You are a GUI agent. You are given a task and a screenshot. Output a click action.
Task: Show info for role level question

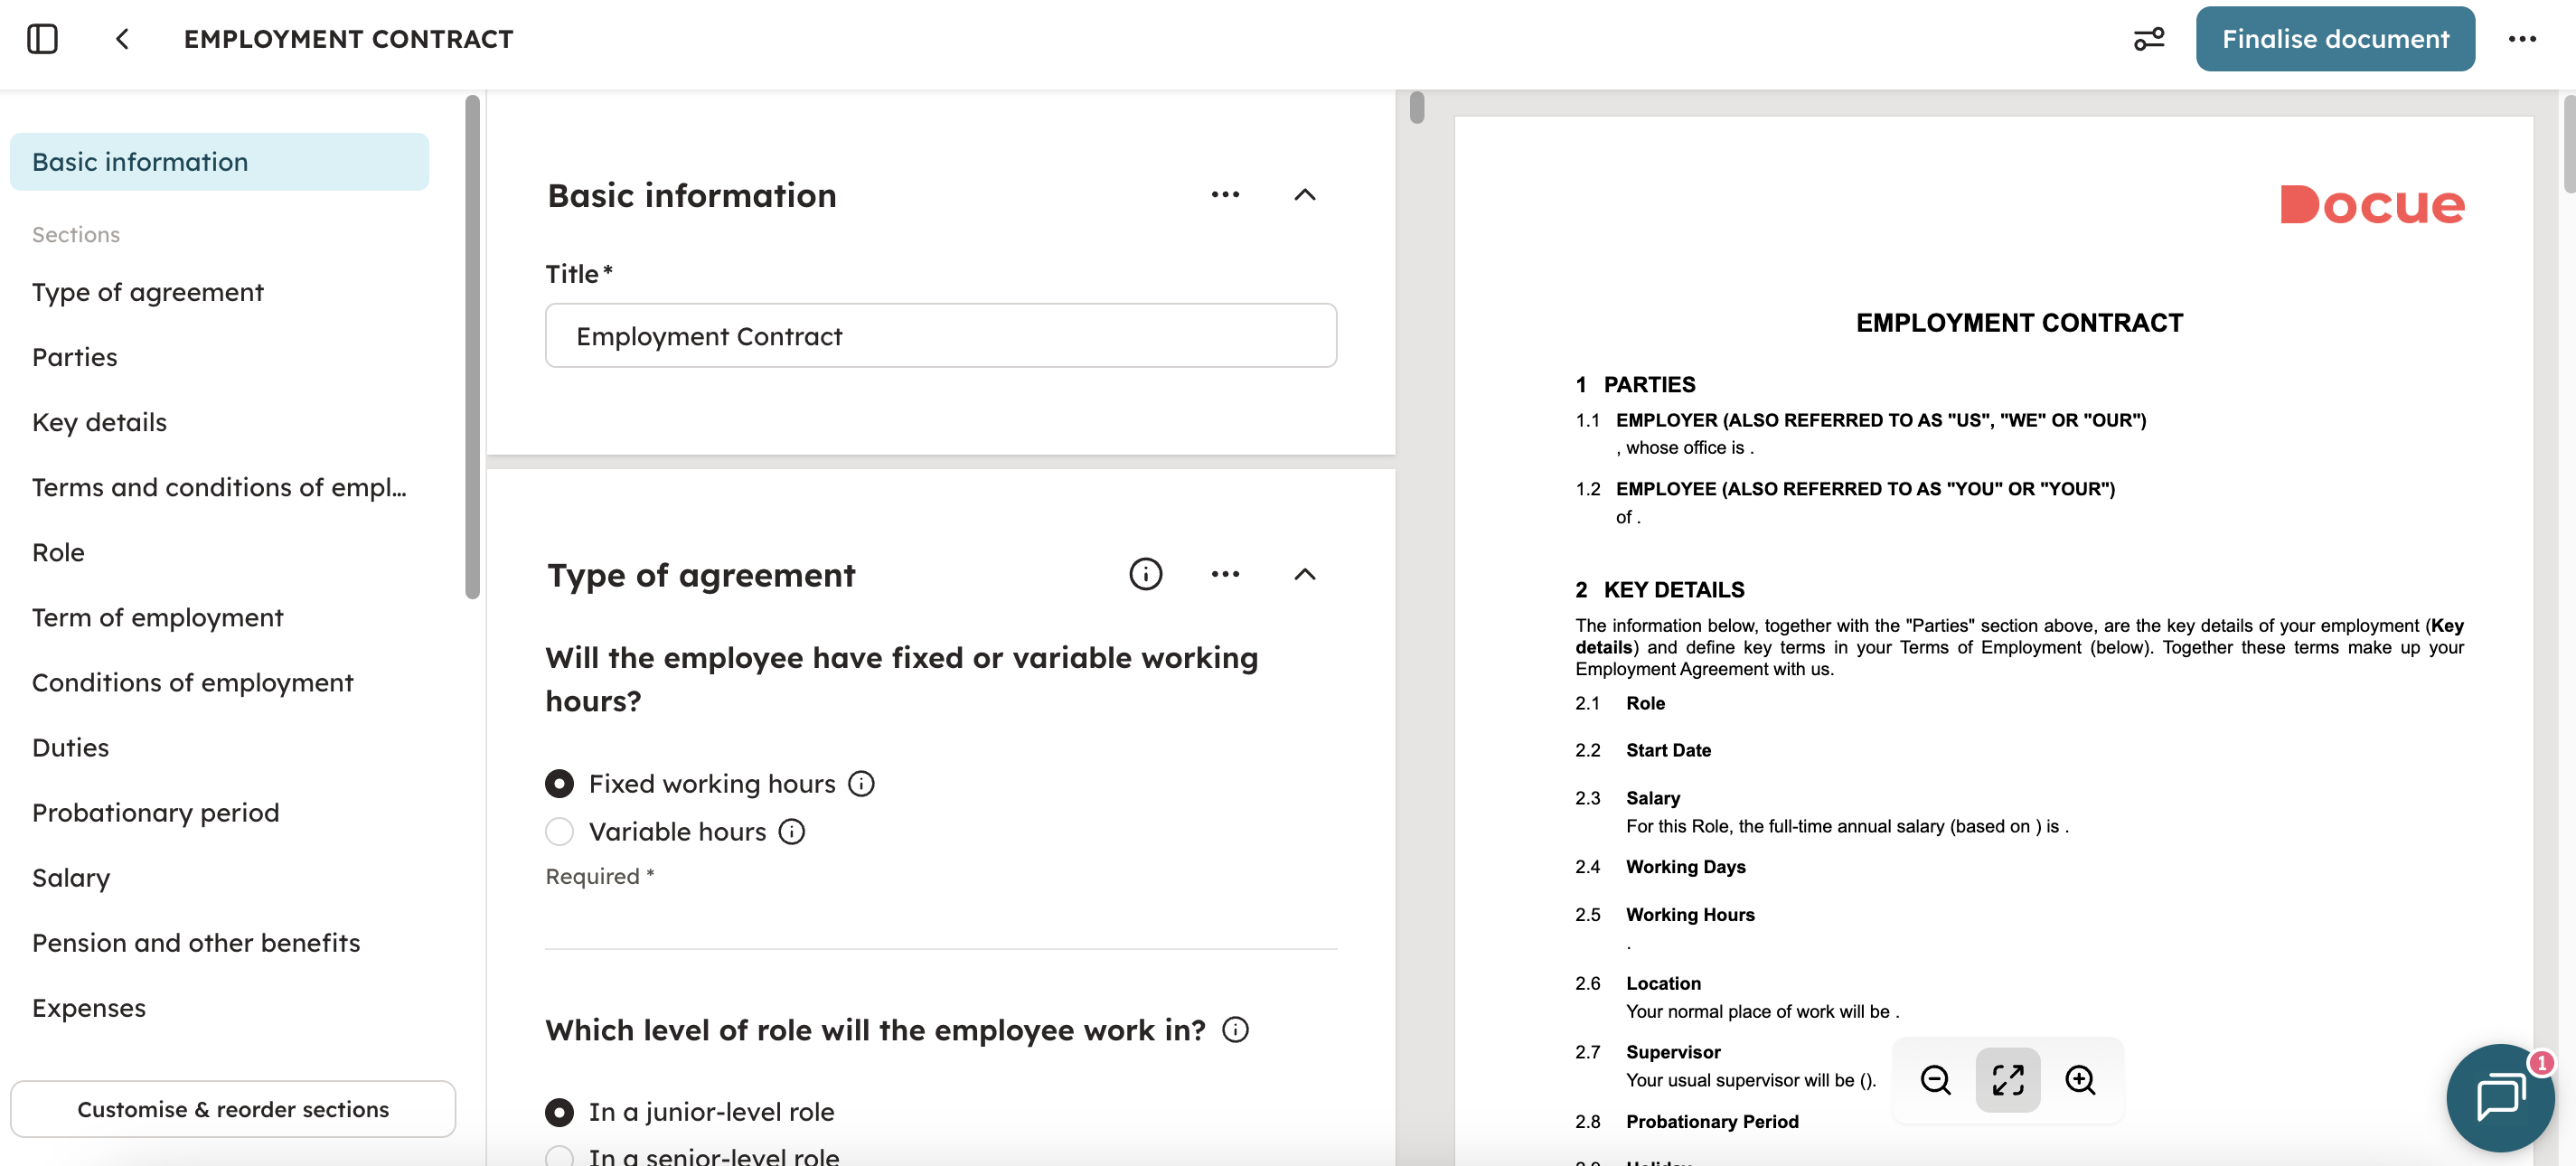[1236, 1030]
